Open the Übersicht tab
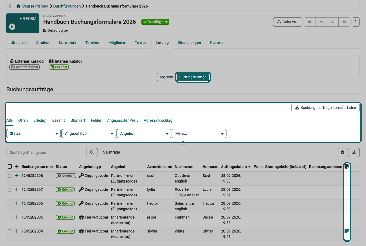The height and width of the screenshot is (246, 366). click(19, 43)
